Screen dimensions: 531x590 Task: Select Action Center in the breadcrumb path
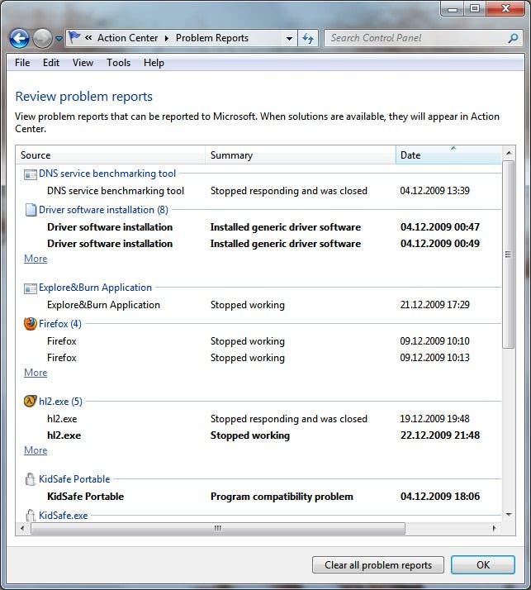tap(127, 38)
